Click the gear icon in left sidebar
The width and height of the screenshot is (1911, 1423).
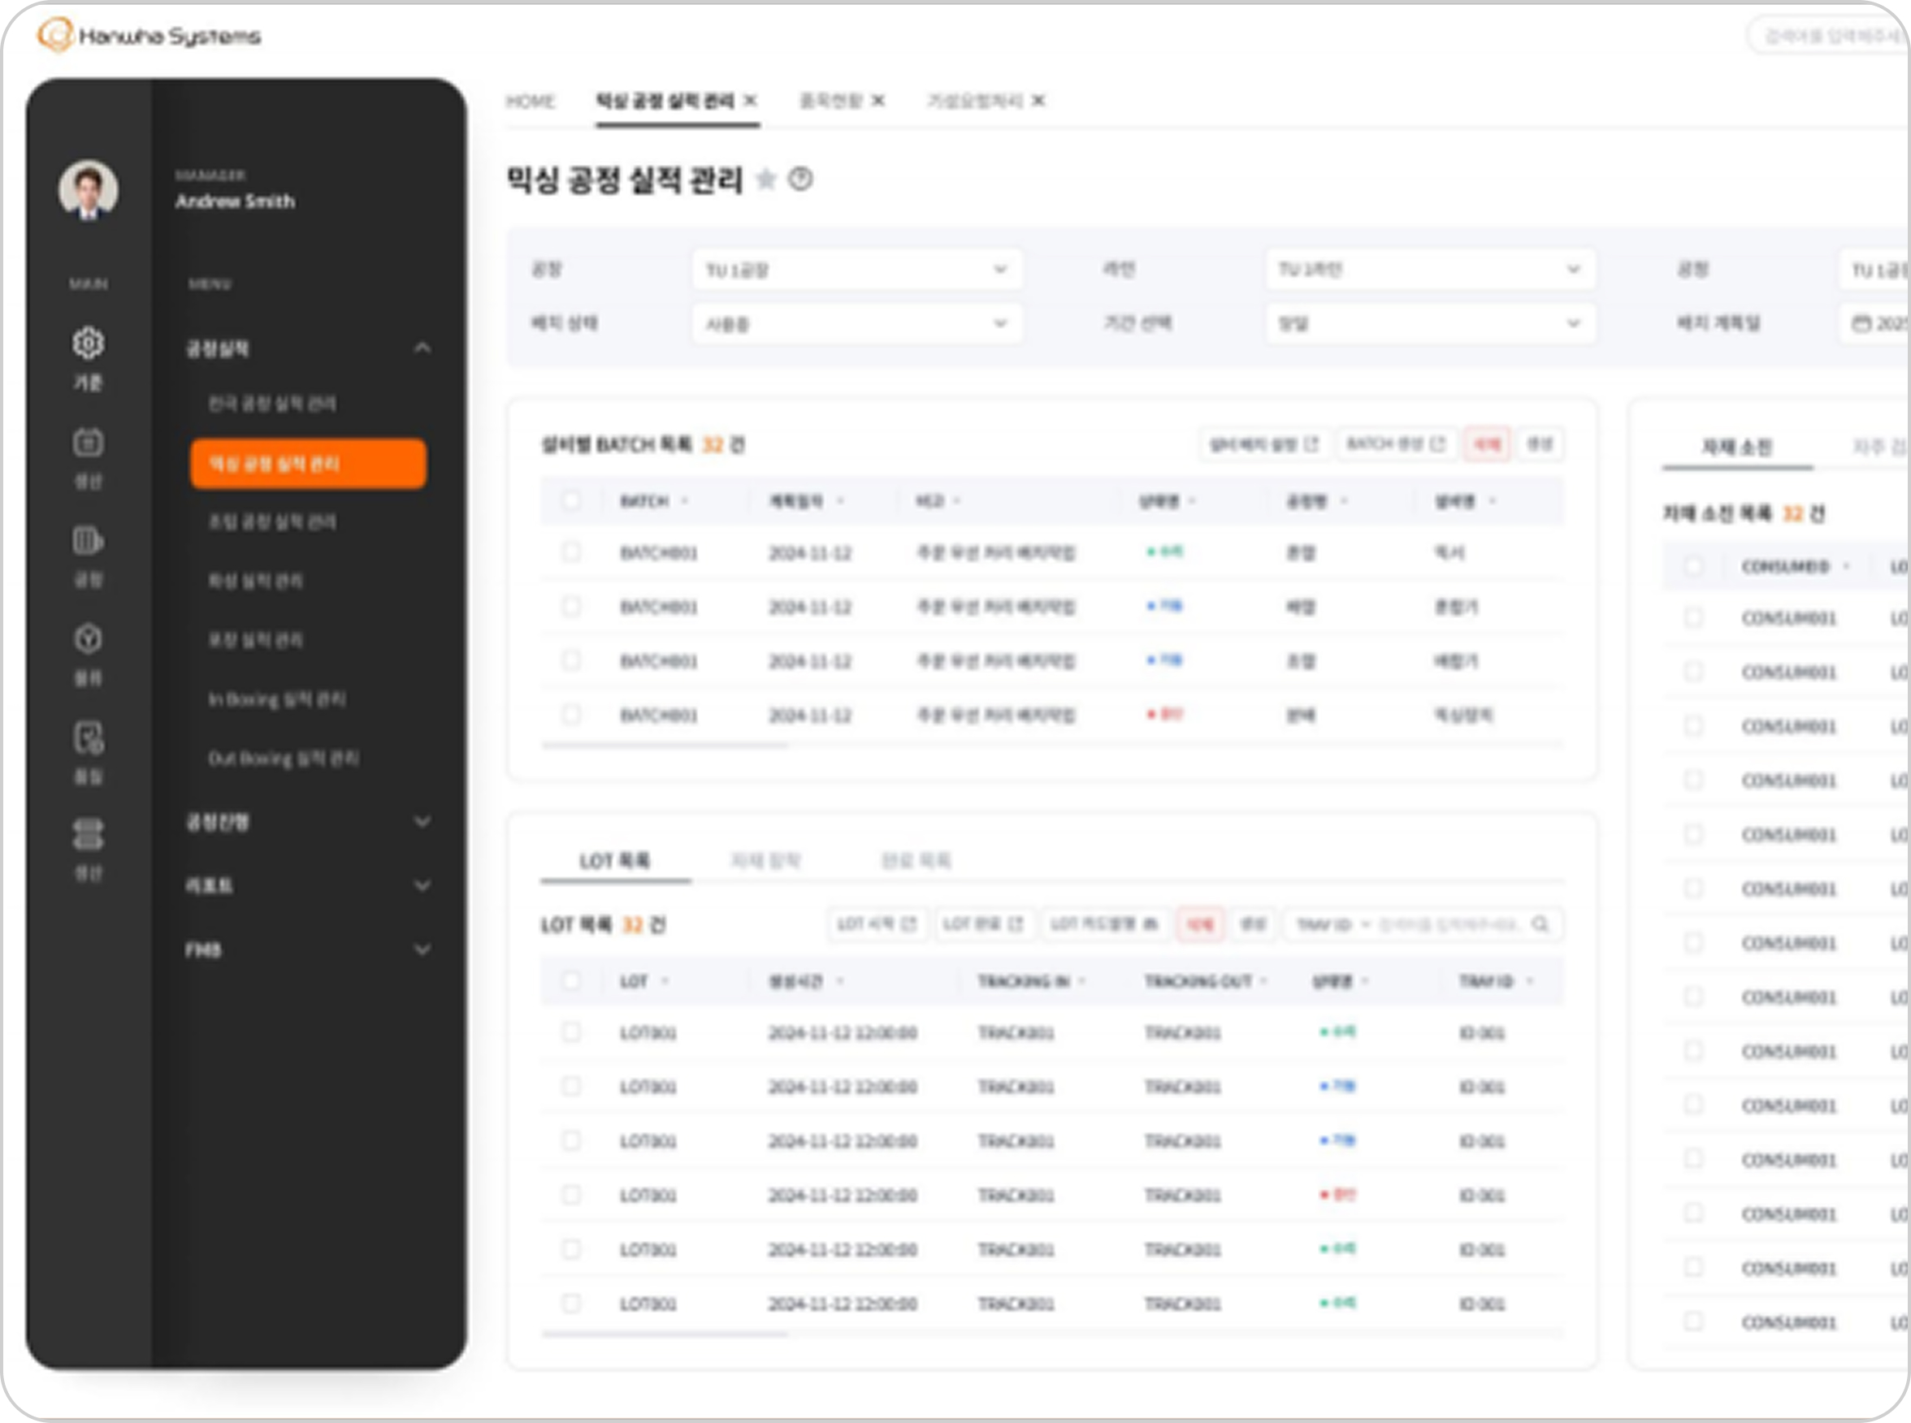pyautogui.click(x=88, y=344)
